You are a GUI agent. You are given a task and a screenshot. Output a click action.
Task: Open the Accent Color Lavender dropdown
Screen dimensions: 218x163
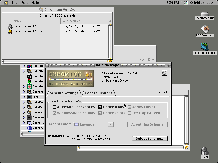click(x=93, y=124)
